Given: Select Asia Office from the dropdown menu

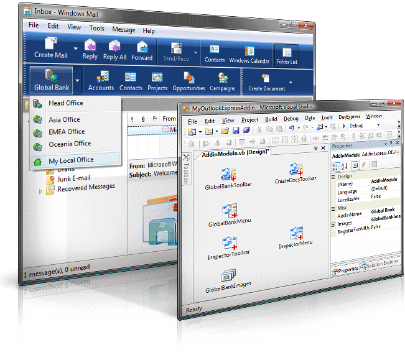Looking at the screenshot, I should point(75,120).
